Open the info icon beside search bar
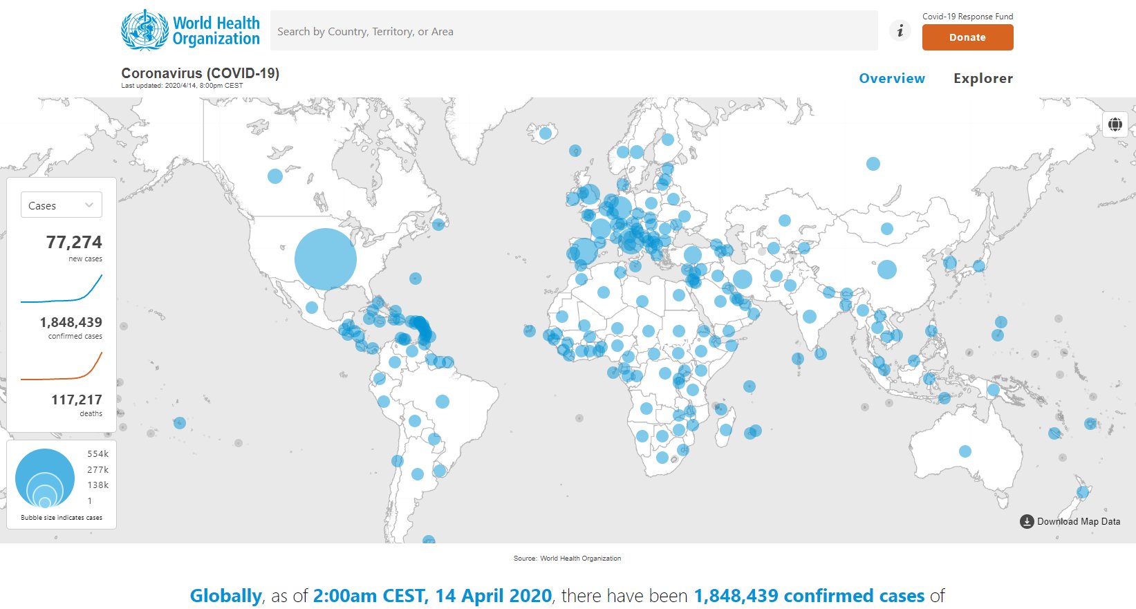 click(900, 31)
